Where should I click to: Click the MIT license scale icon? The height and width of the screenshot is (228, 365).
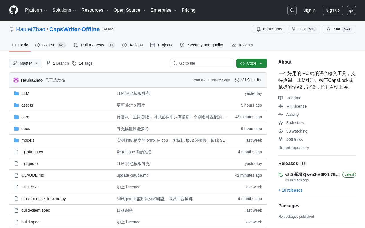pyautogui.click(x=281, y=106)
